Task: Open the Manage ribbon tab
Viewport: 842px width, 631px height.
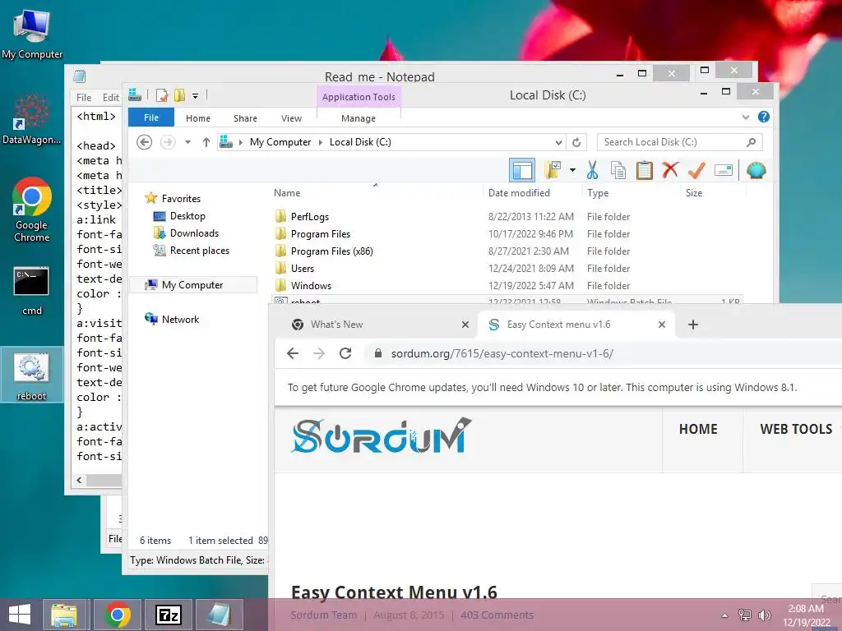Action: click(359, 118)
